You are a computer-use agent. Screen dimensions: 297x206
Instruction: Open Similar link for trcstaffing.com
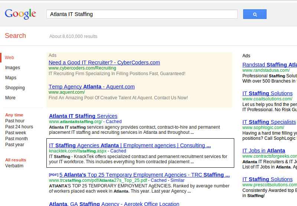tap(177, 180)
